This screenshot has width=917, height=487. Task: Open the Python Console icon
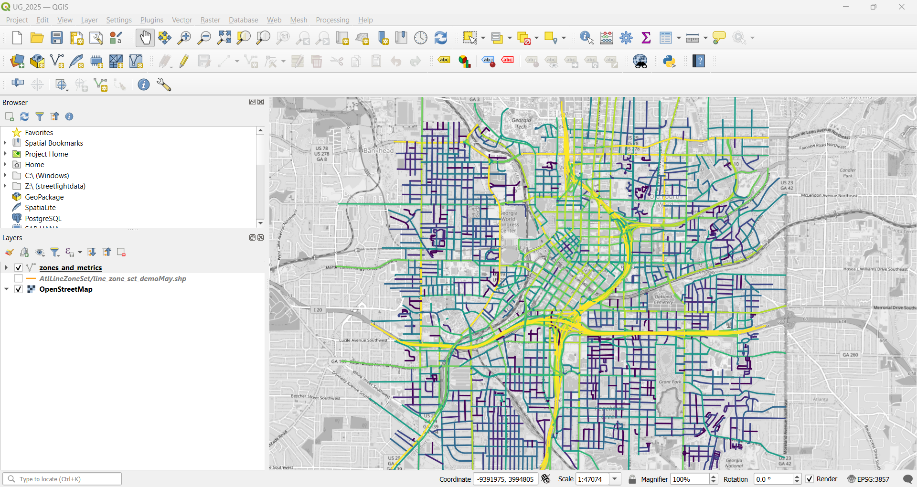coord(670,61)
